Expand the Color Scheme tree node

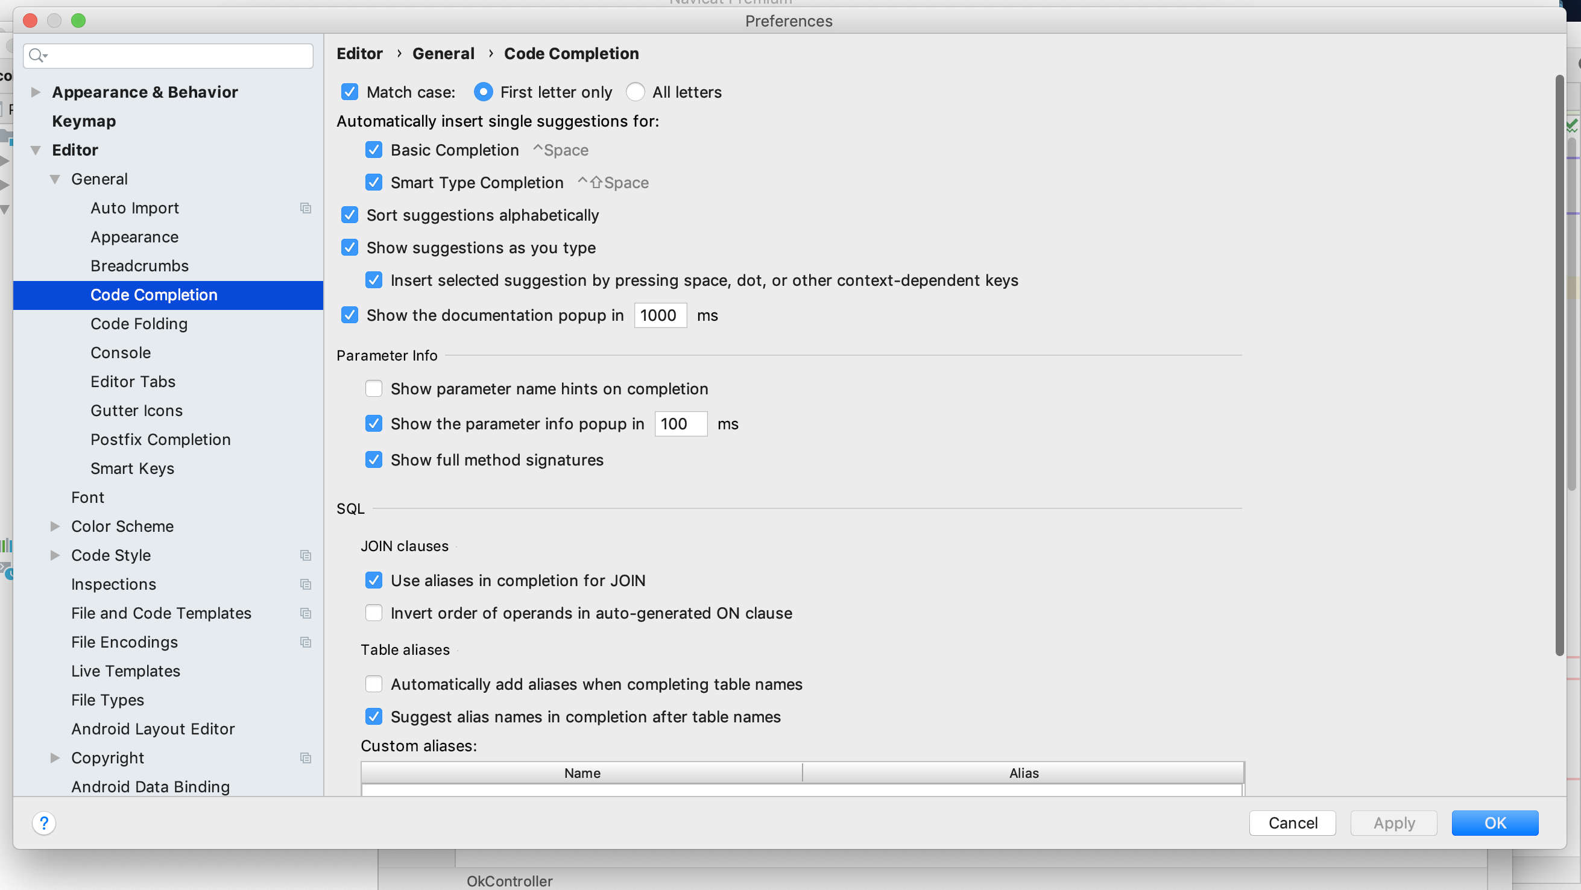55,526
